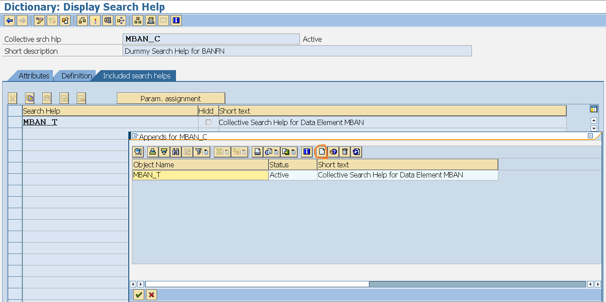The width and height of the screenshot is (606, 302).
Task: Open the Find icon in the appends dialog
Action: (x=176, y=152)
